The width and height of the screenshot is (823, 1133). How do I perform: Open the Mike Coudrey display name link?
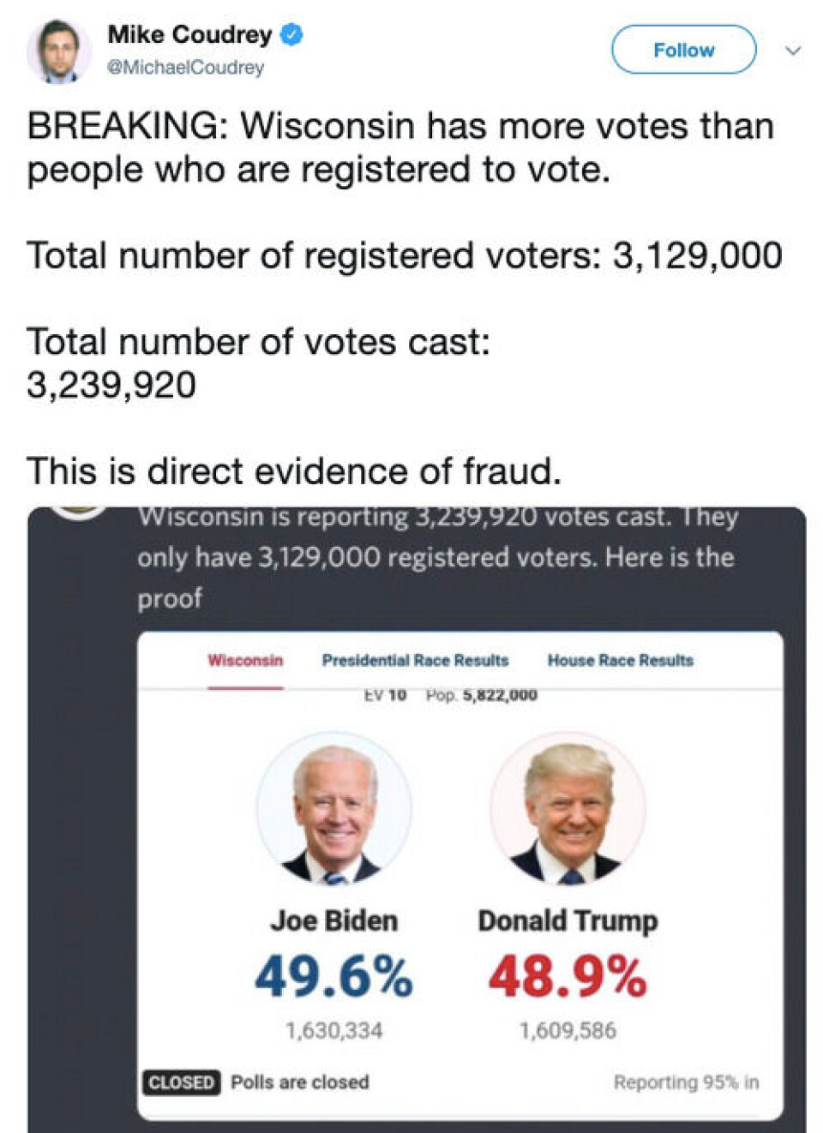click(x=189, y=35)
